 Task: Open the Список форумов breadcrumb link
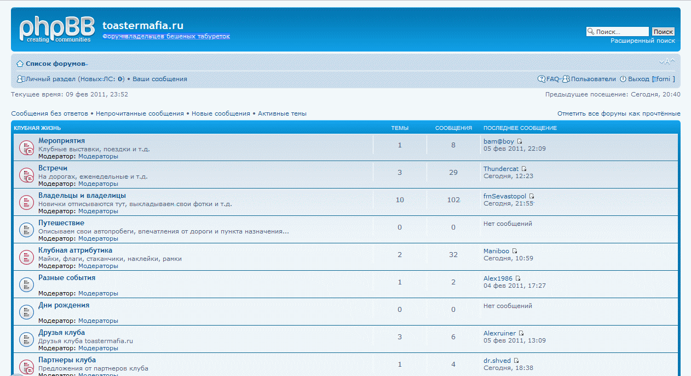[x=56, y=64]
